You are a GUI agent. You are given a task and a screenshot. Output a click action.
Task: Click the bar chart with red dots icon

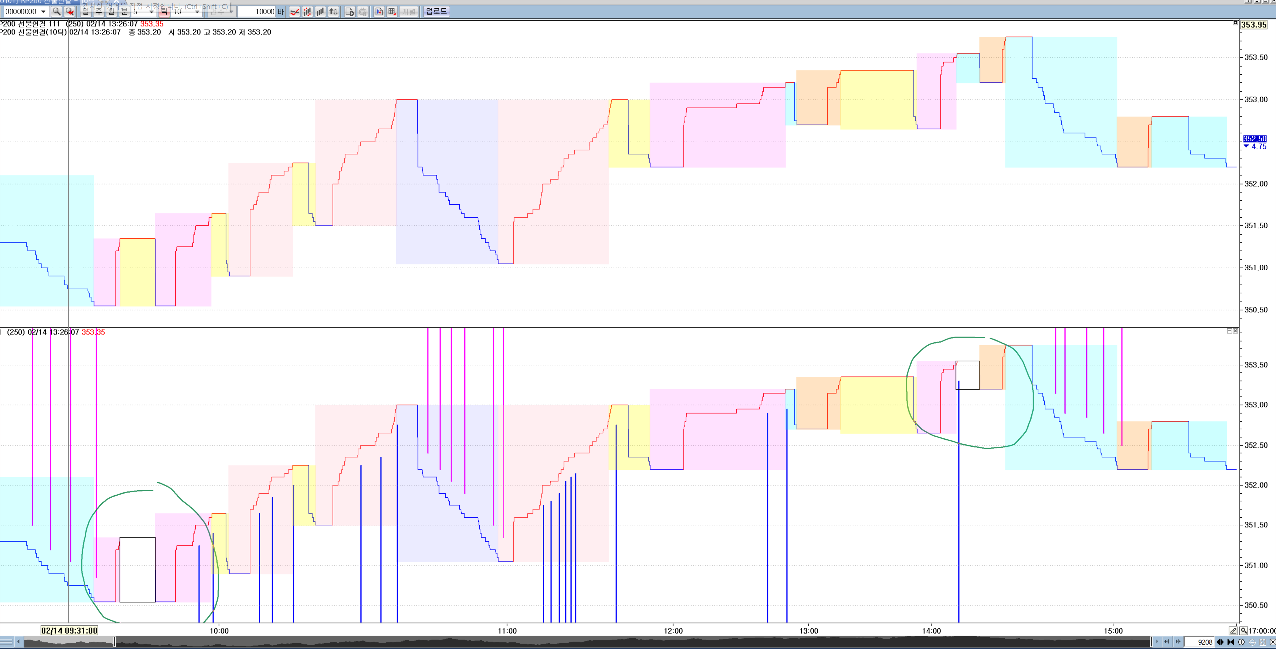pos(307,11)
